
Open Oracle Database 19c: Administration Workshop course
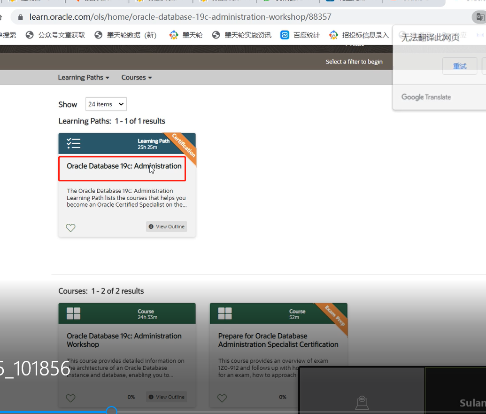coord(124,340)
